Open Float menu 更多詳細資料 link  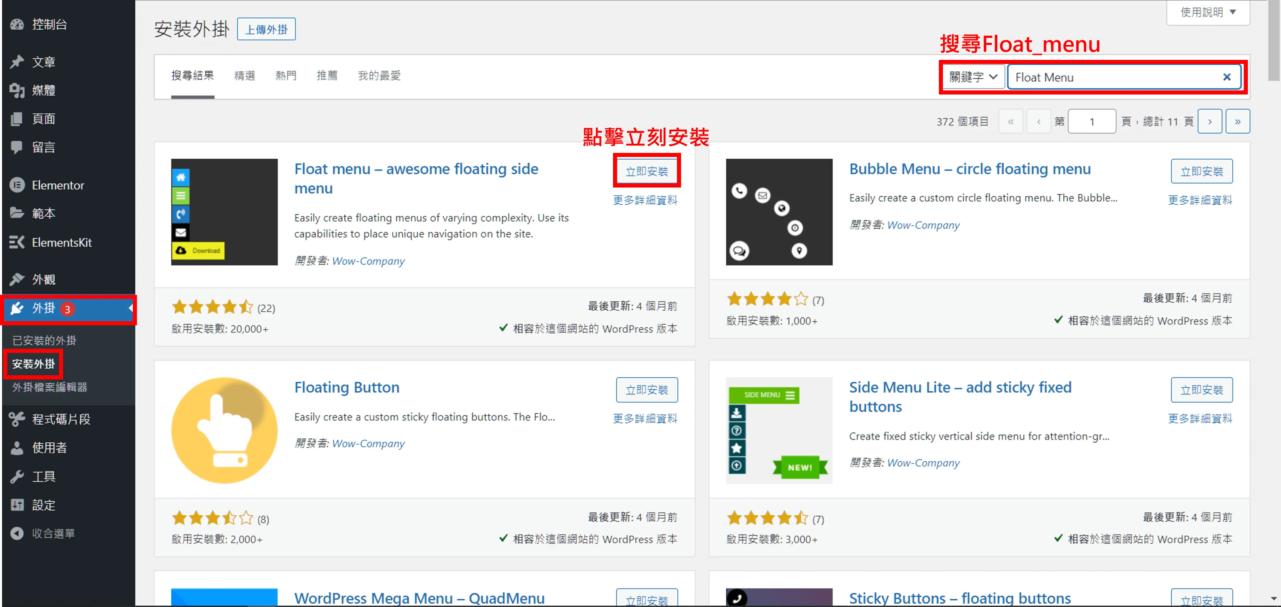(x=645, y=200)
